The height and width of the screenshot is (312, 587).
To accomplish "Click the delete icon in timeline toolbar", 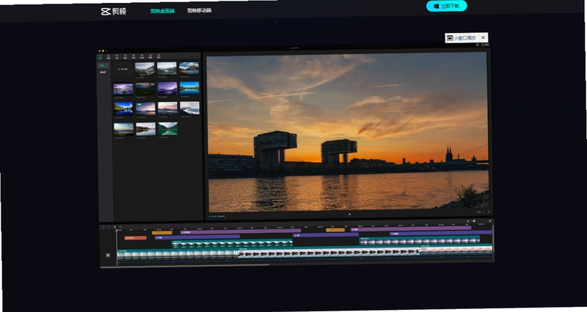I will (120, 227).
